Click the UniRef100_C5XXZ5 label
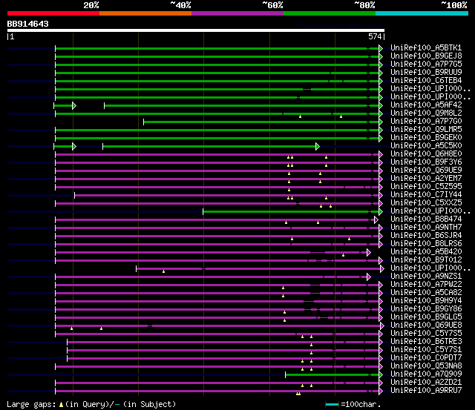475x410 pixels. pyautogui.click(x=426, y=203)
